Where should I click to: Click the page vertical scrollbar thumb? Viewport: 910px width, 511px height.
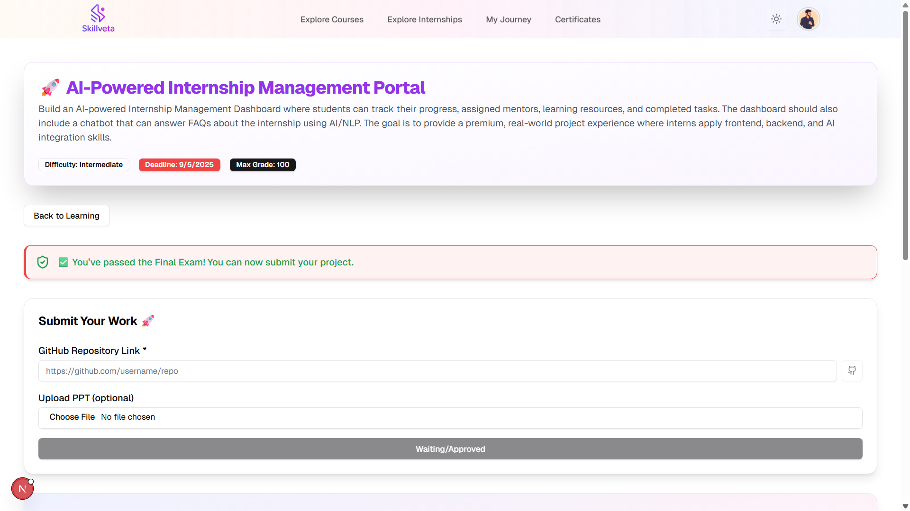(905, 135)
